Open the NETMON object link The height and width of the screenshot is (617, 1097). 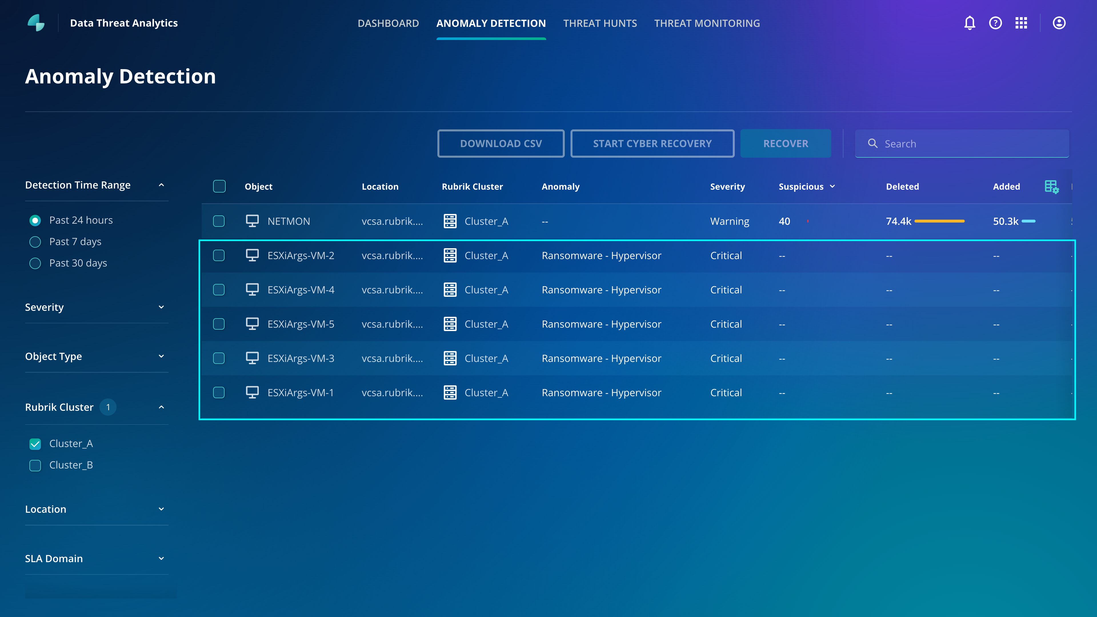pyautogui.click(x=289, y=221)
